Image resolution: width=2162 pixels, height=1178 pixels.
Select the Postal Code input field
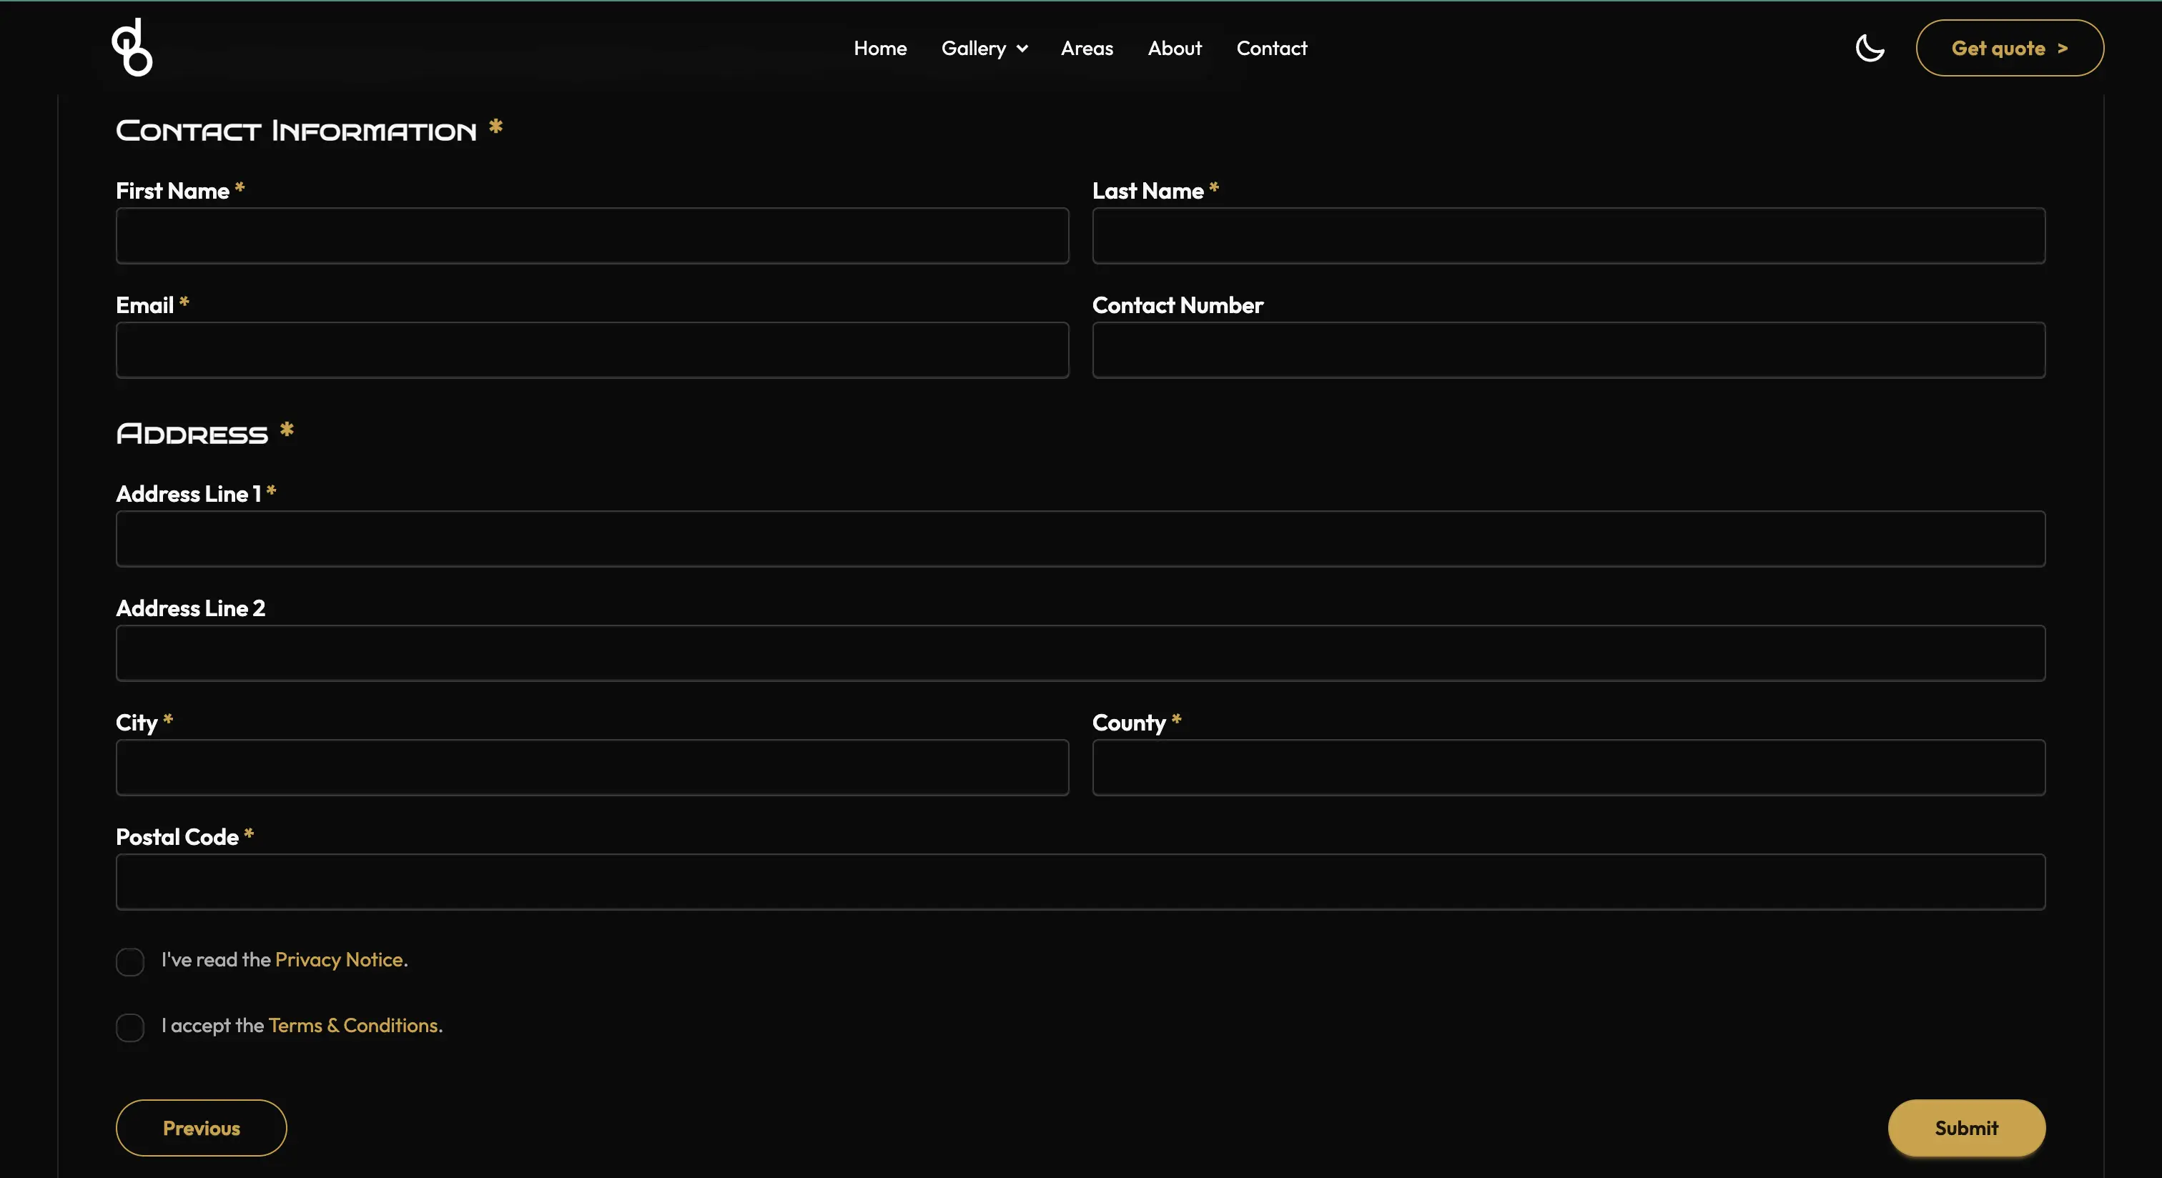pyautogui.click(x=1080, y=883)
